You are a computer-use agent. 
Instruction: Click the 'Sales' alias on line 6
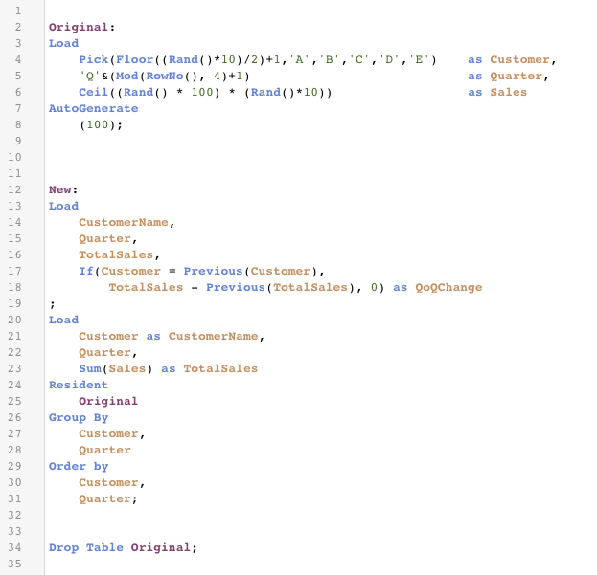508,93
